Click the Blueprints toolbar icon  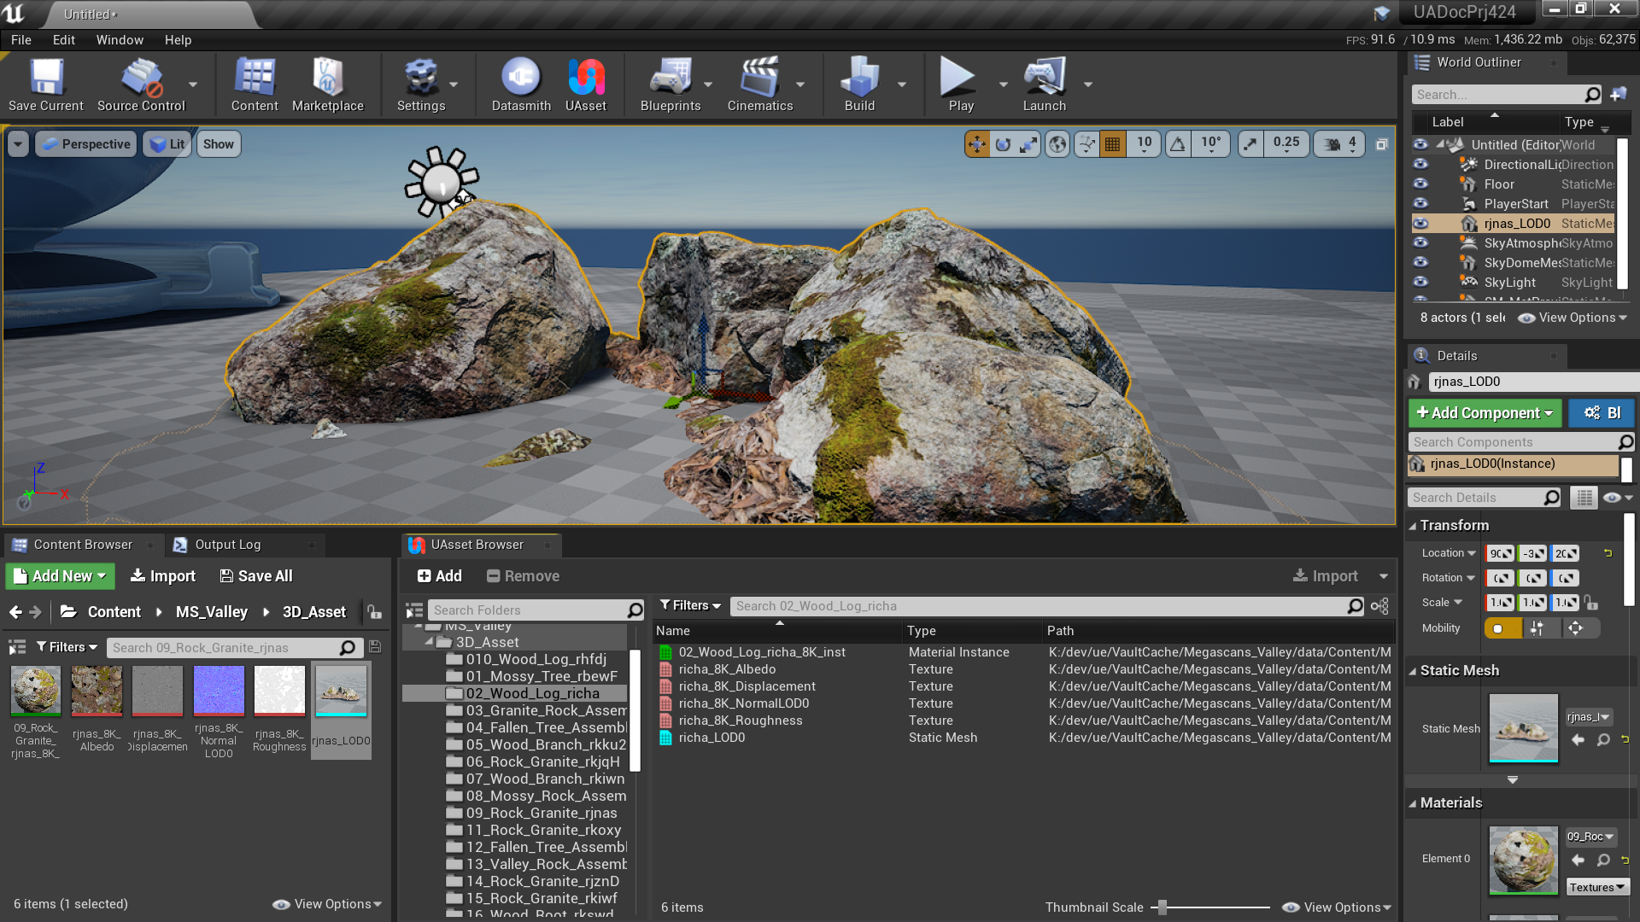coord(668,85)
